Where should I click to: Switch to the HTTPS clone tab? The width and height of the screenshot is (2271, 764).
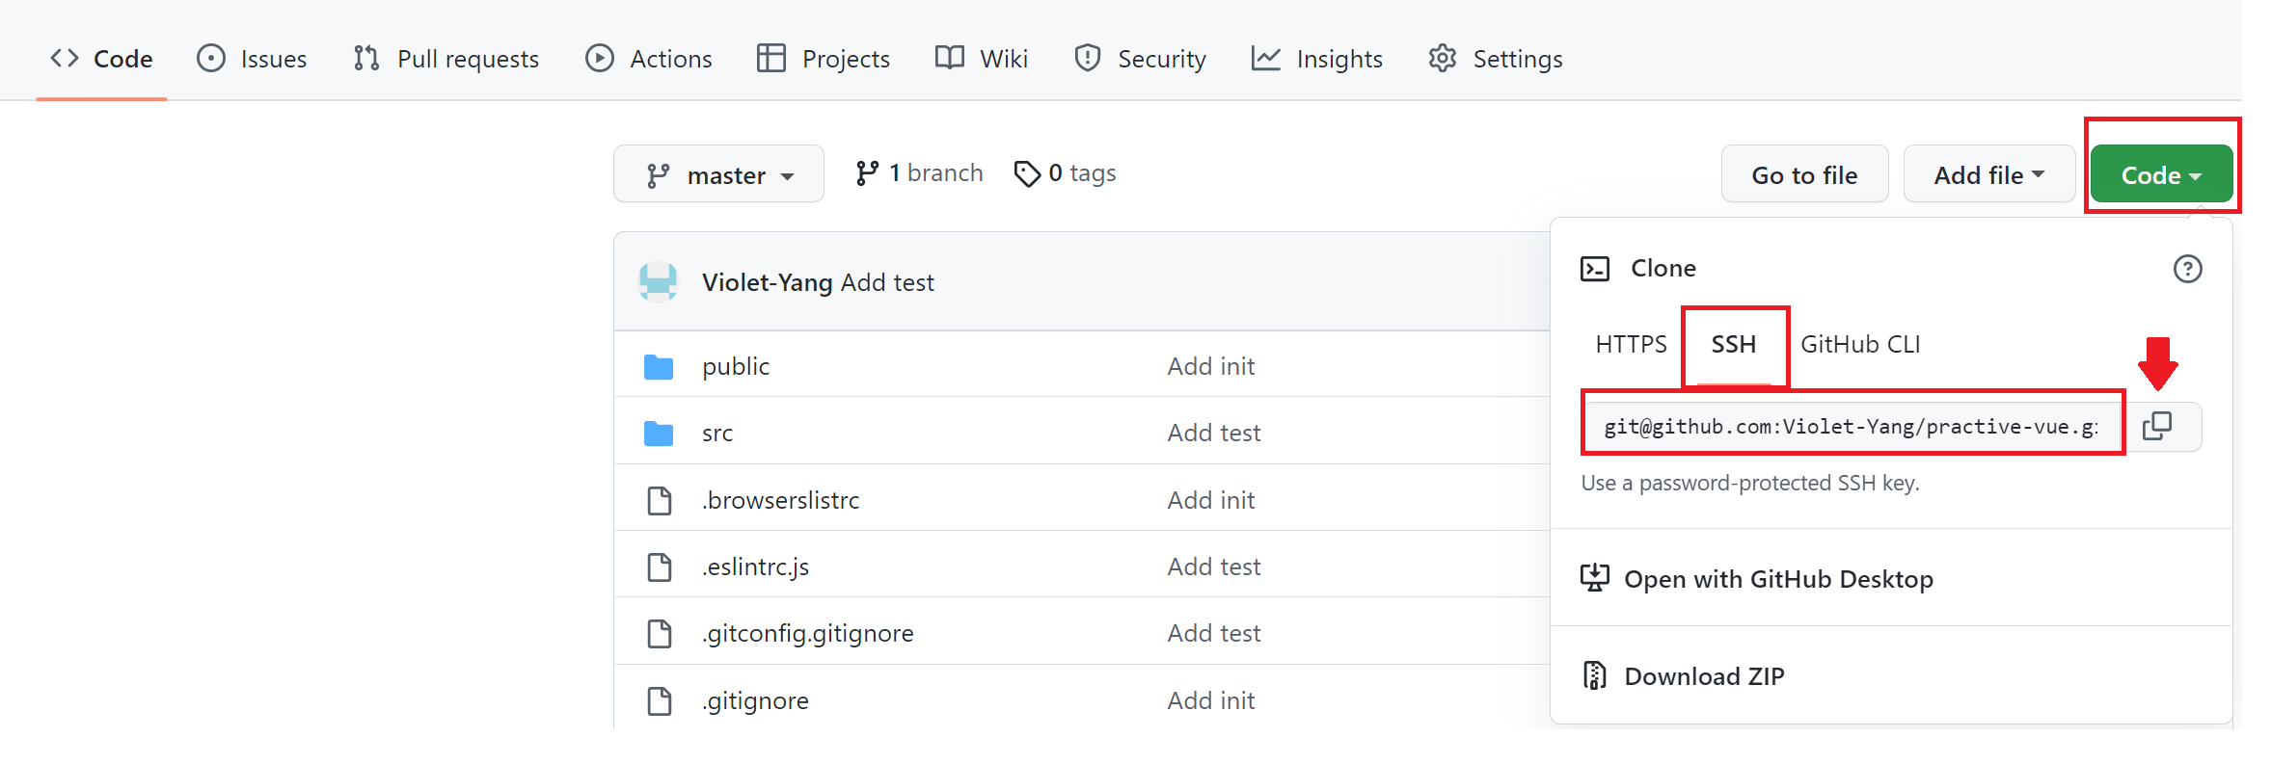pos(1631,344)
